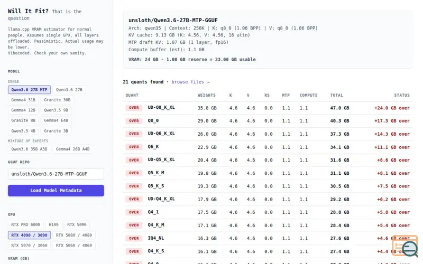423x264 pixels.
Task: Pick the Gemma4 12B model chip
Action: (23, 110)
